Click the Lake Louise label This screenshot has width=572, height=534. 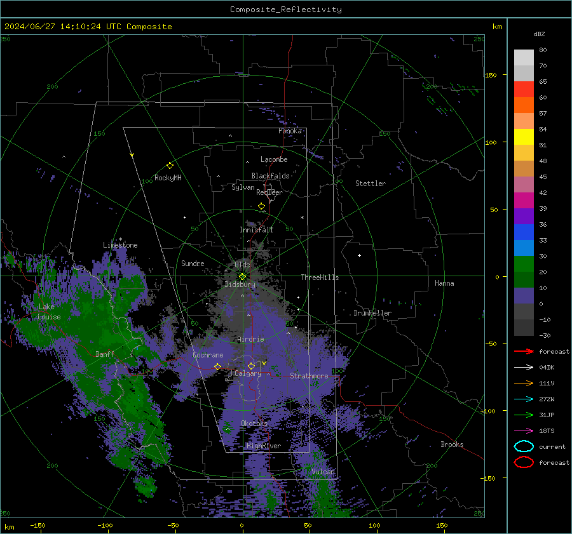click(x=49, y=312)
